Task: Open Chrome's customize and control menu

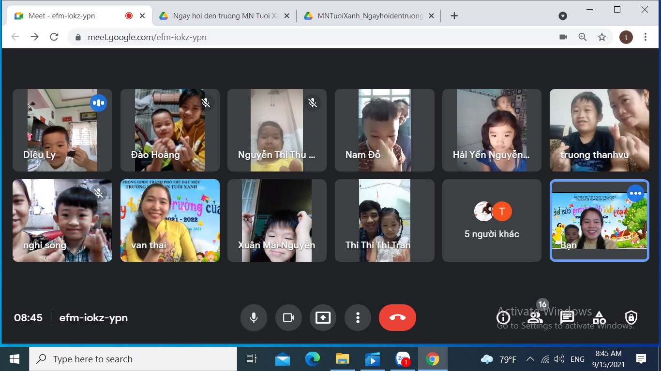Action: pos(646,37)
